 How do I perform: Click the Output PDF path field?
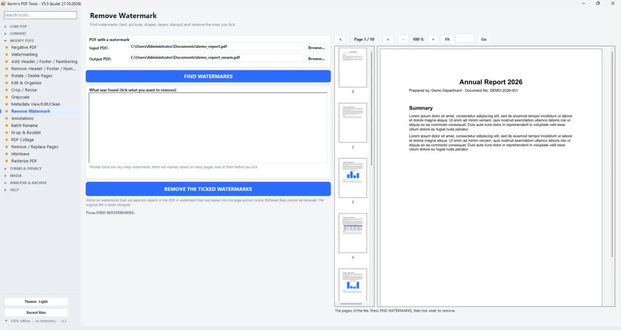click(x=216, y=58)
